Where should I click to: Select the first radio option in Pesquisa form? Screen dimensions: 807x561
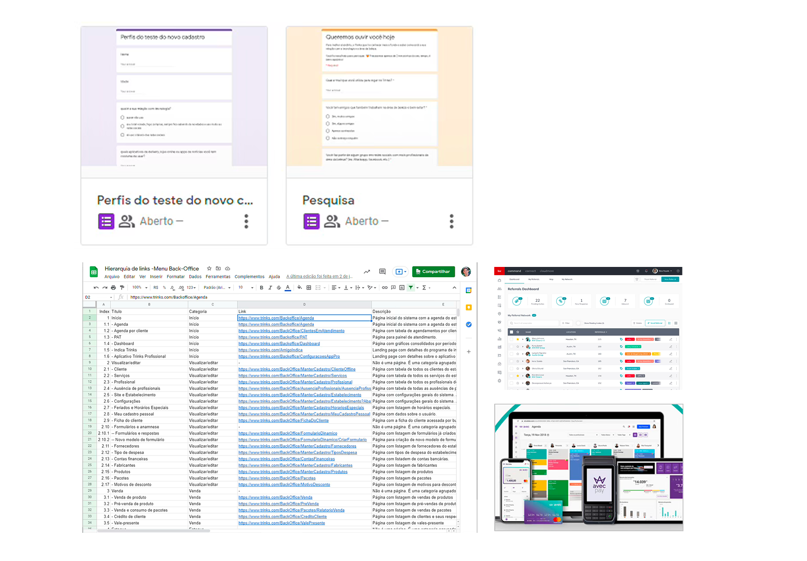[328, 116]
